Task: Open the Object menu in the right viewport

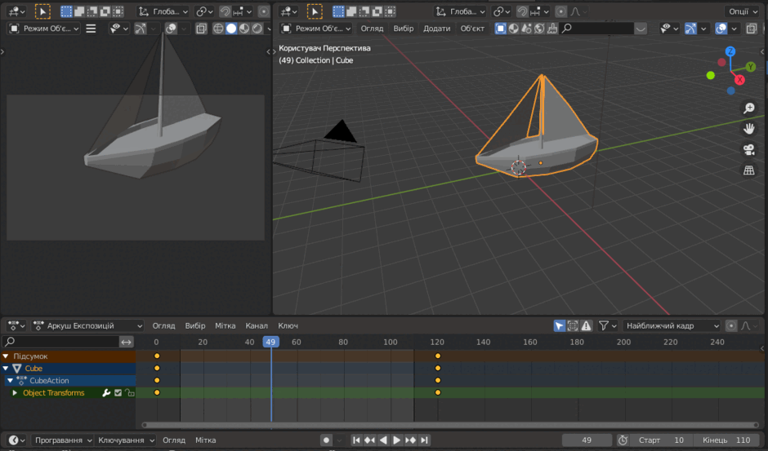Action: tap(472, 29)
